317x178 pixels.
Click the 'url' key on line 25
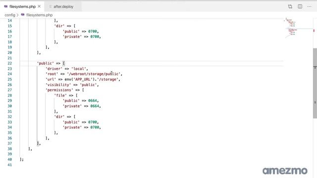pyautogui.click(x=51, y=79)
